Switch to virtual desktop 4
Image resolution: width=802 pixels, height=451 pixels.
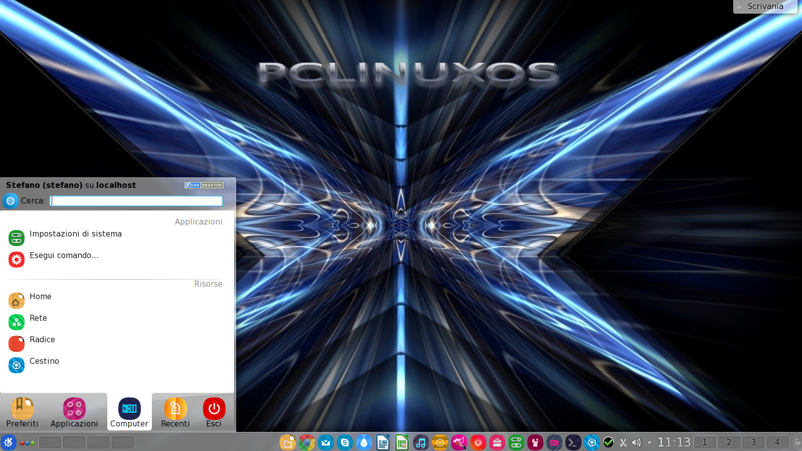coord(777,442)
